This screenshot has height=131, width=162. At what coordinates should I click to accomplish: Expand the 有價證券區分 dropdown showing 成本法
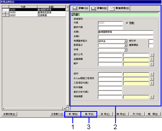point(125,41)
